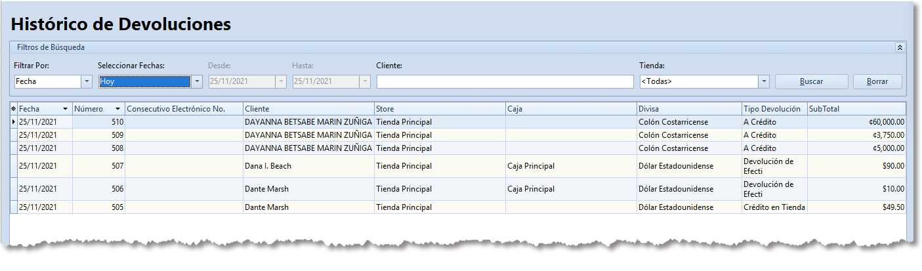Click the Buscar button

tap(811, 81)
